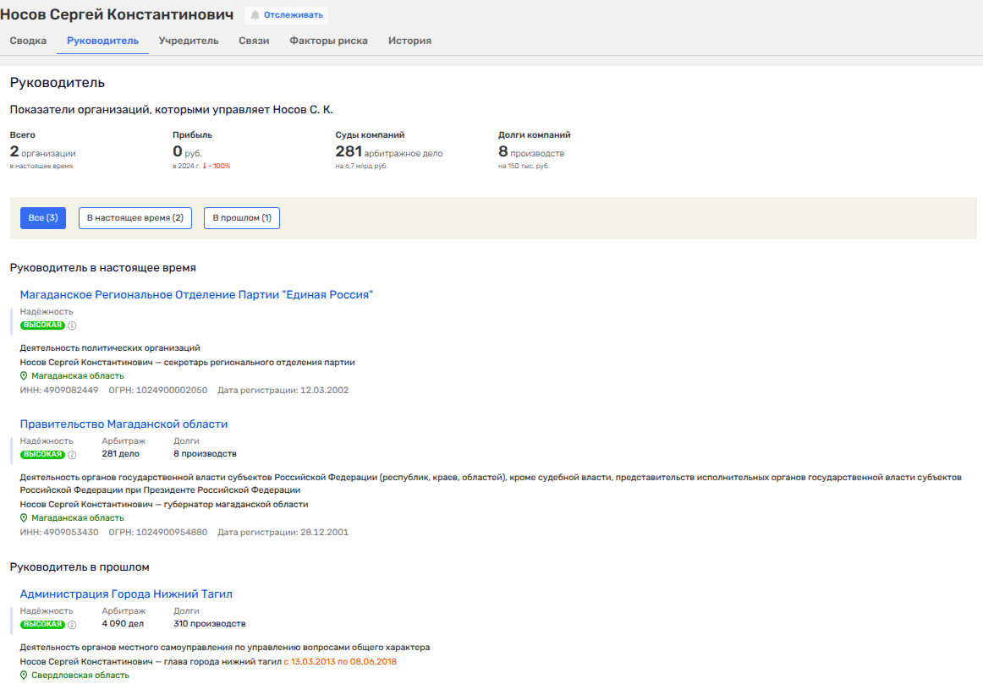983x684 pixels.
Task: Click red down arrow by profit percent
Action: [x=205, y=166]
